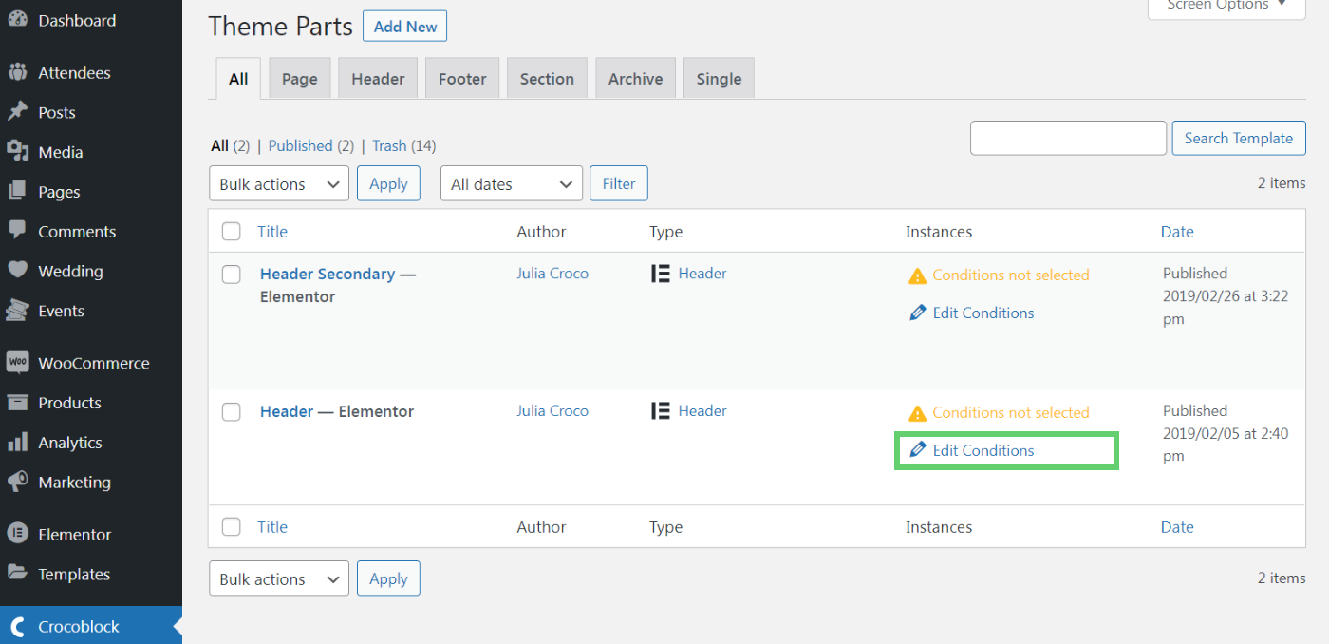This screenshot has height=644, width=1329.
Task: Sort by Date column in table footer
Action: [1177, 527]
